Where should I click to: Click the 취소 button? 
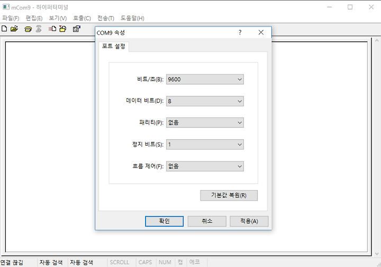pos(207,221)
